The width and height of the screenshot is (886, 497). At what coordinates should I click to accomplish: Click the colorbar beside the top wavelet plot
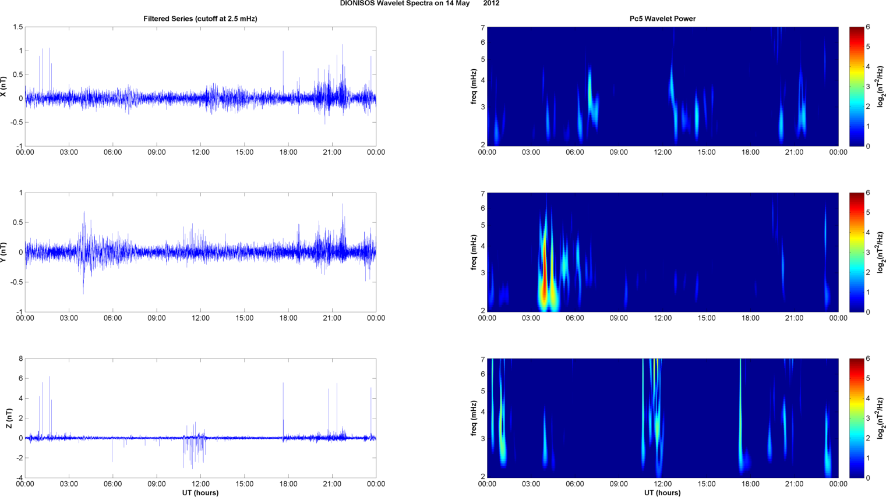(856, 86)
